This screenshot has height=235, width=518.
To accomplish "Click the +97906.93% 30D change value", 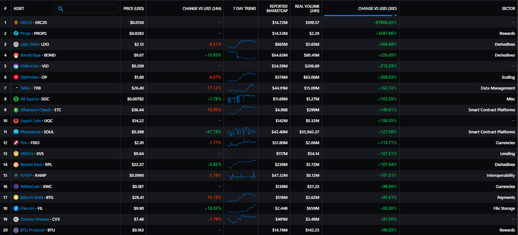I will tap(385, 23).
